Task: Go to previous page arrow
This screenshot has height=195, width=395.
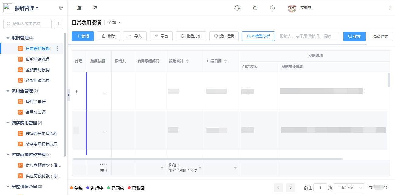Action: pos(279,188)
